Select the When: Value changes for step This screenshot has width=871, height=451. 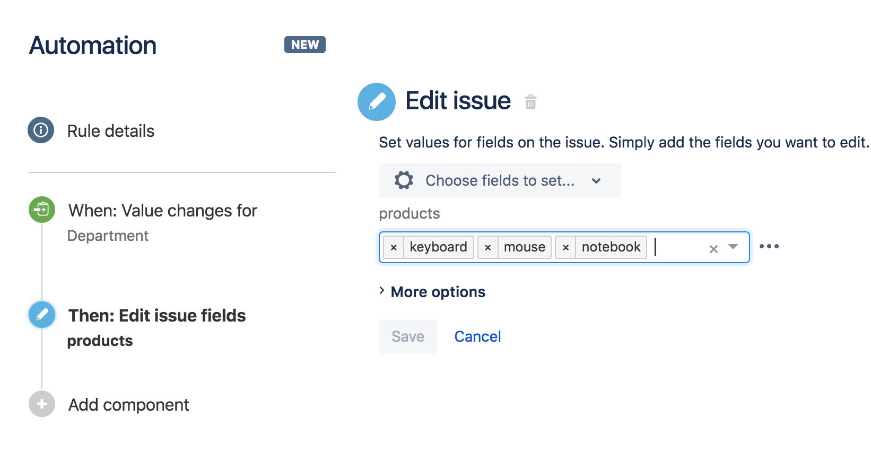pos(162,211)
